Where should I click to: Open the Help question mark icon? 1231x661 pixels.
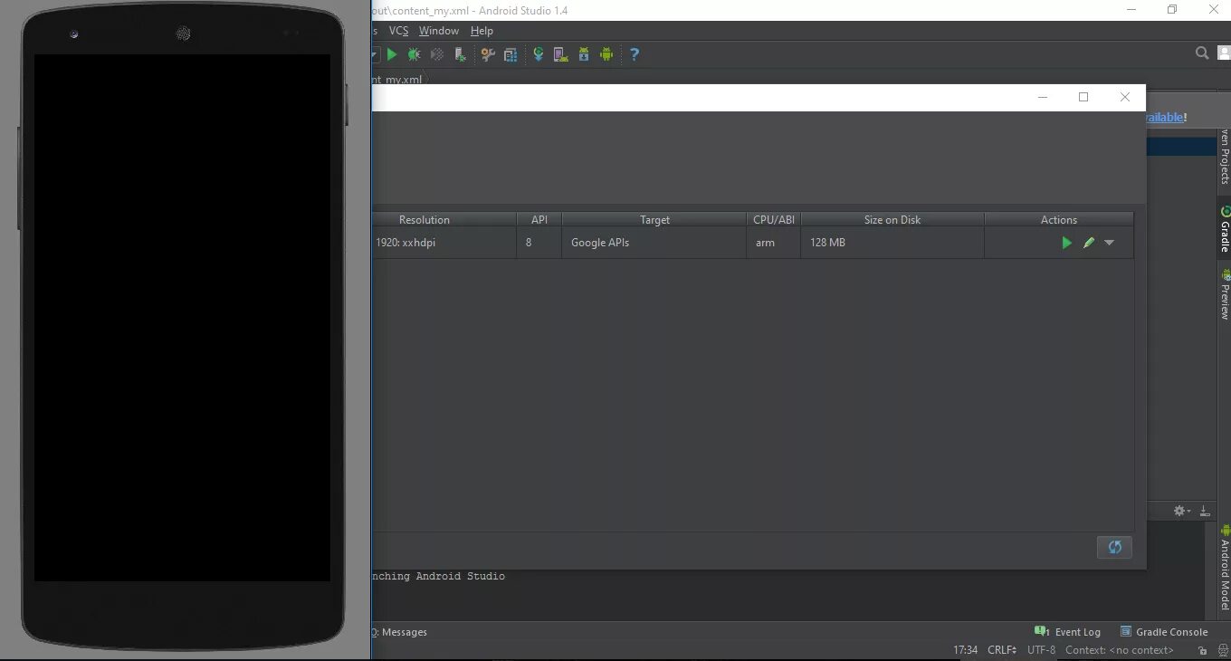[635, 54]
